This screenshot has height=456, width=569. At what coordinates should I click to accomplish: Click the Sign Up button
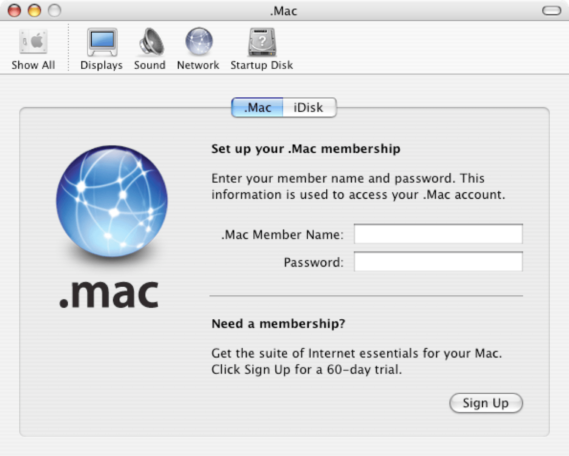click(486, 403)
